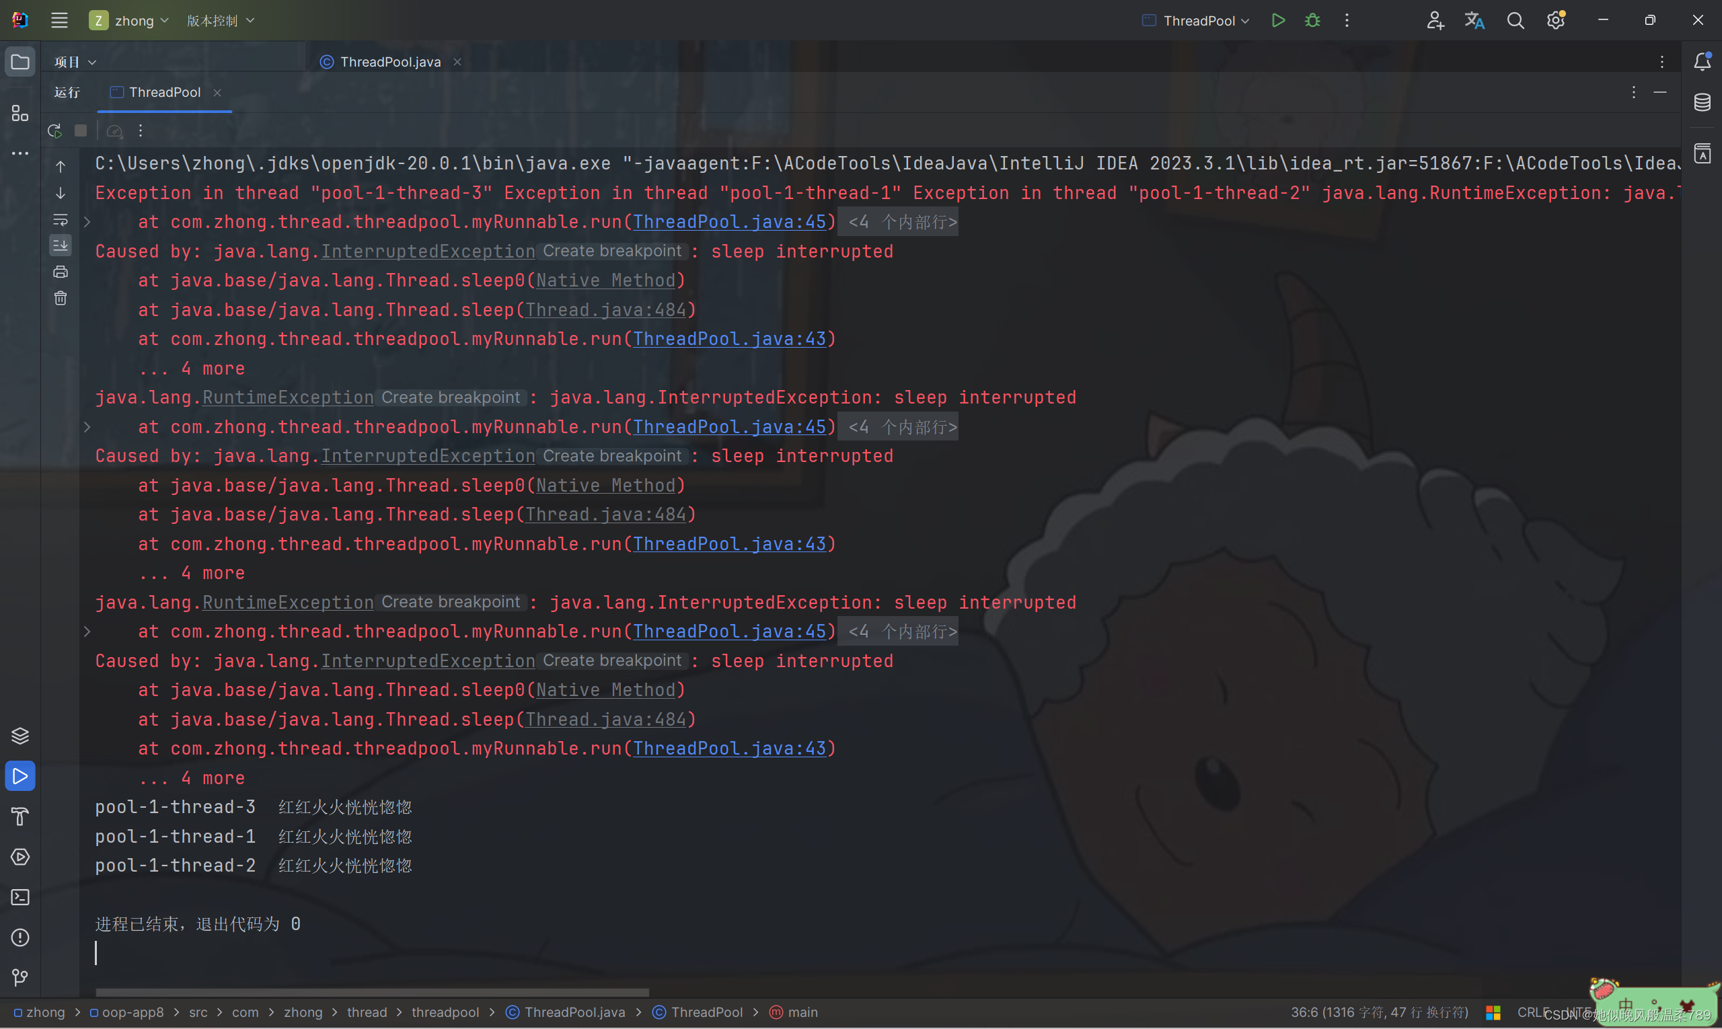Toggle scroll to end of console
Image resolution: width=1722 pixels, height=1029 pixels.
61,245
